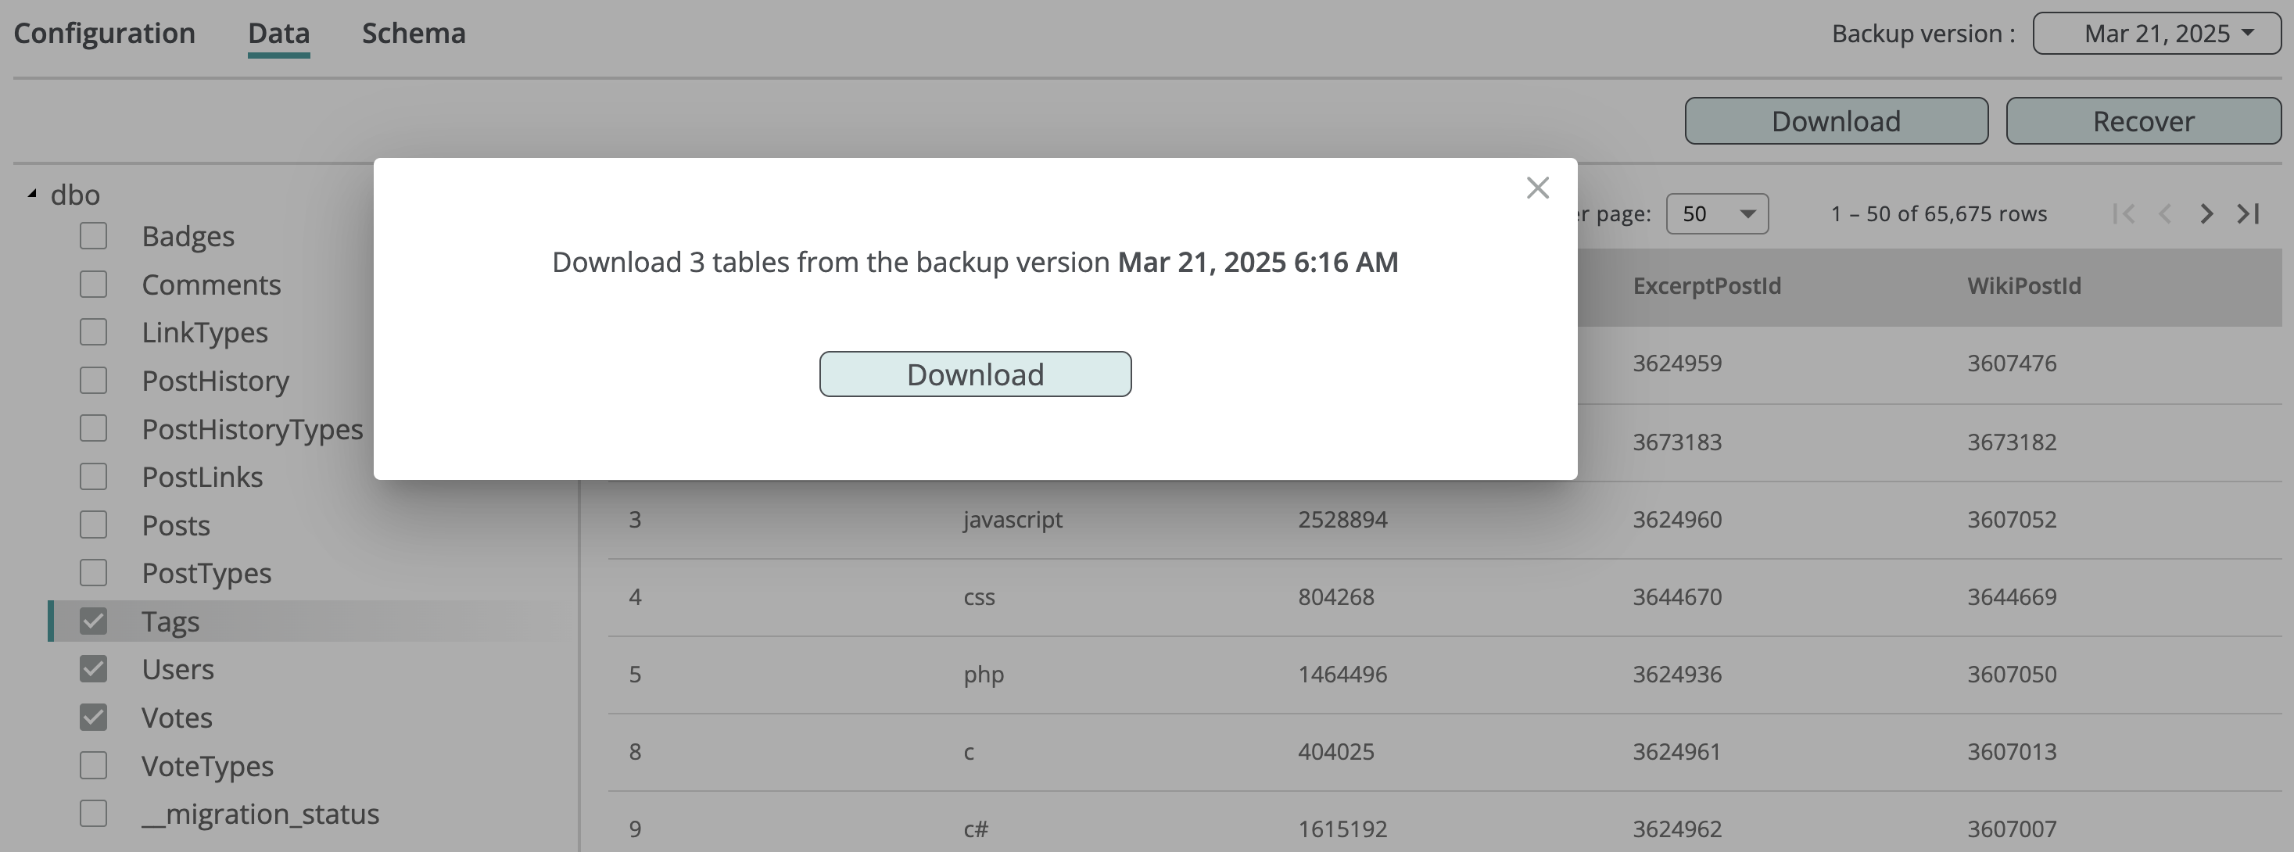
Task: Go to the first page of rows
Action: pyautogui.click(x=2124, y=213)
